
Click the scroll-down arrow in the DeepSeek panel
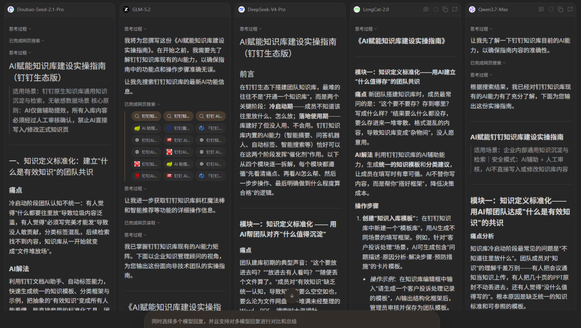pos(292,296)
